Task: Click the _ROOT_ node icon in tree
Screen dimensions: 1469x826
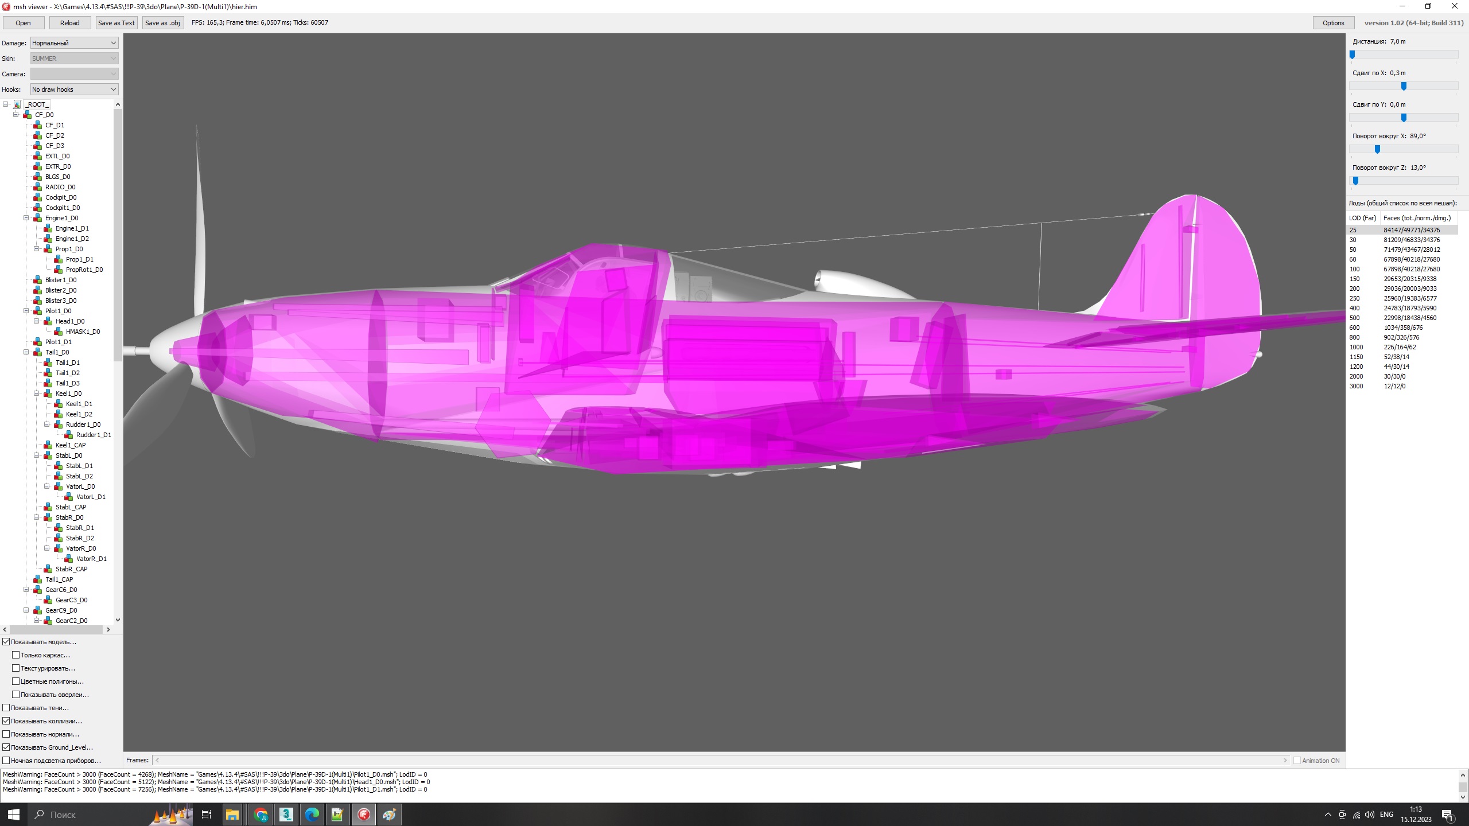Action: pos(17,104)
